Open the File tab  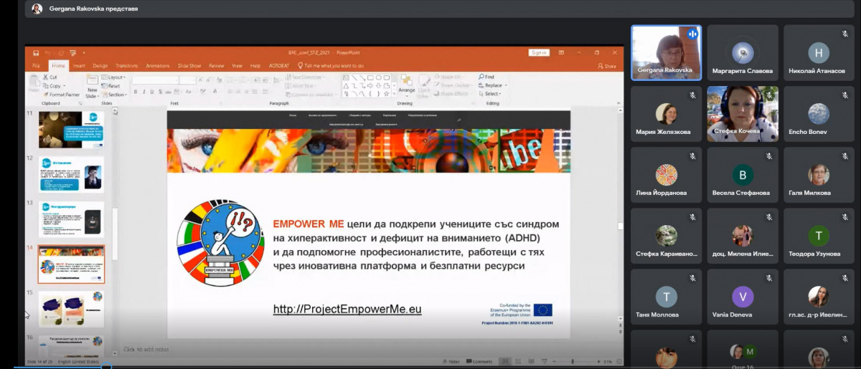[x=36, y=66]
